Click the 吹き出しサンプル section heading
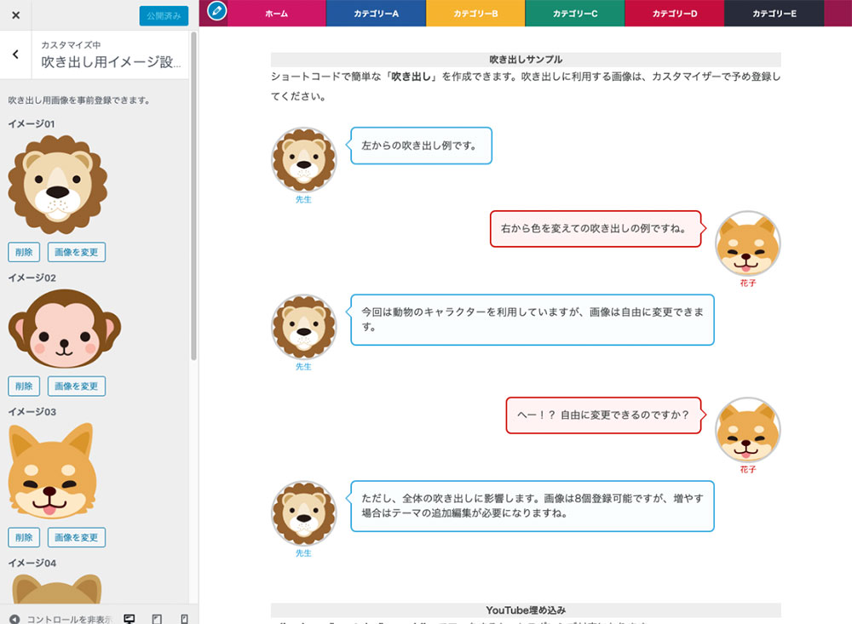852x624 pixels. tap(526, 60)
